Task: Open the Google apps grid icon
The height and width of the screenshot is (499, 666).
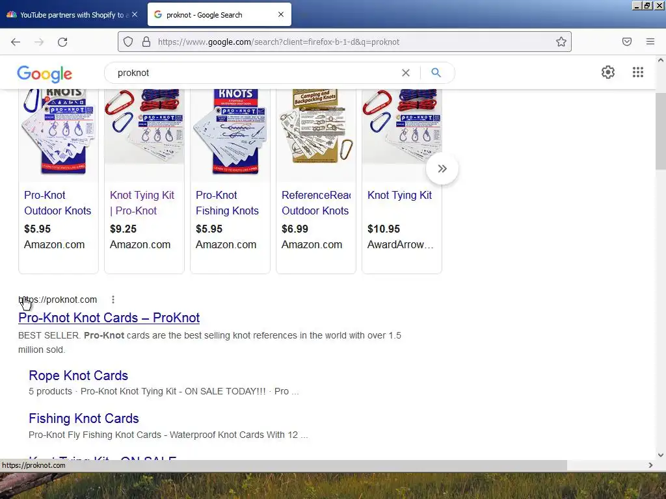Action: [637, 72]
